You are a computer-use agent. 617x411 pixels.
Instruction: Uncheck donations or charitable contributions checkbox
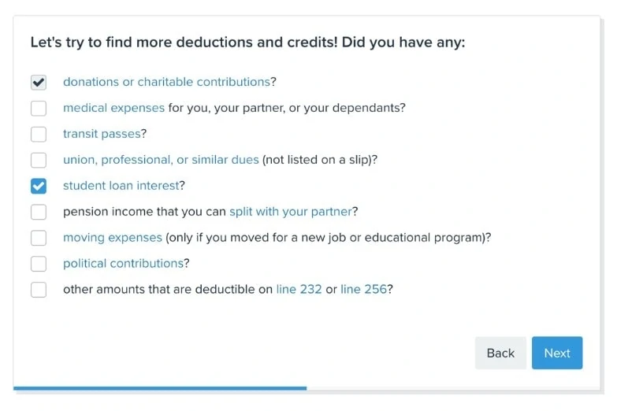[x=39, y=82]
